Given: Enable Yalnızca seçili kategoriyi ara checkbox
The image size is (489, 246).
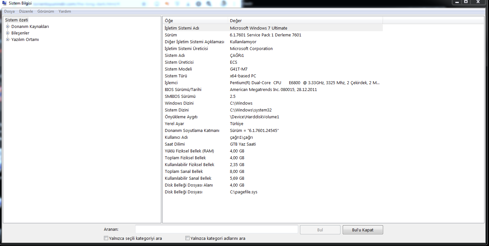Looking at the screenshot, I should pyautogui.click(x=106, y=238).
